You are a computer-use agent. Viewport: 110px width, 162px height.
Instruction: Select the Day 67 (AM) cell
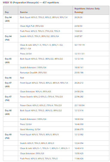click(10, 84)
